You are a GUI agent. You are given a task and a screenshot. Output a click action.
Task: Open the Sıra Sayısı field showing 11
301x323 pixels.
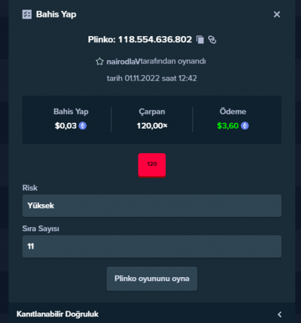tap(152, 246)
